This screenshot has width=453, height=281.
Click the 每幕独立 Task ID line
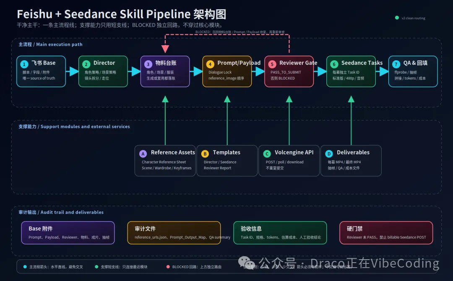tap(346, 72)
